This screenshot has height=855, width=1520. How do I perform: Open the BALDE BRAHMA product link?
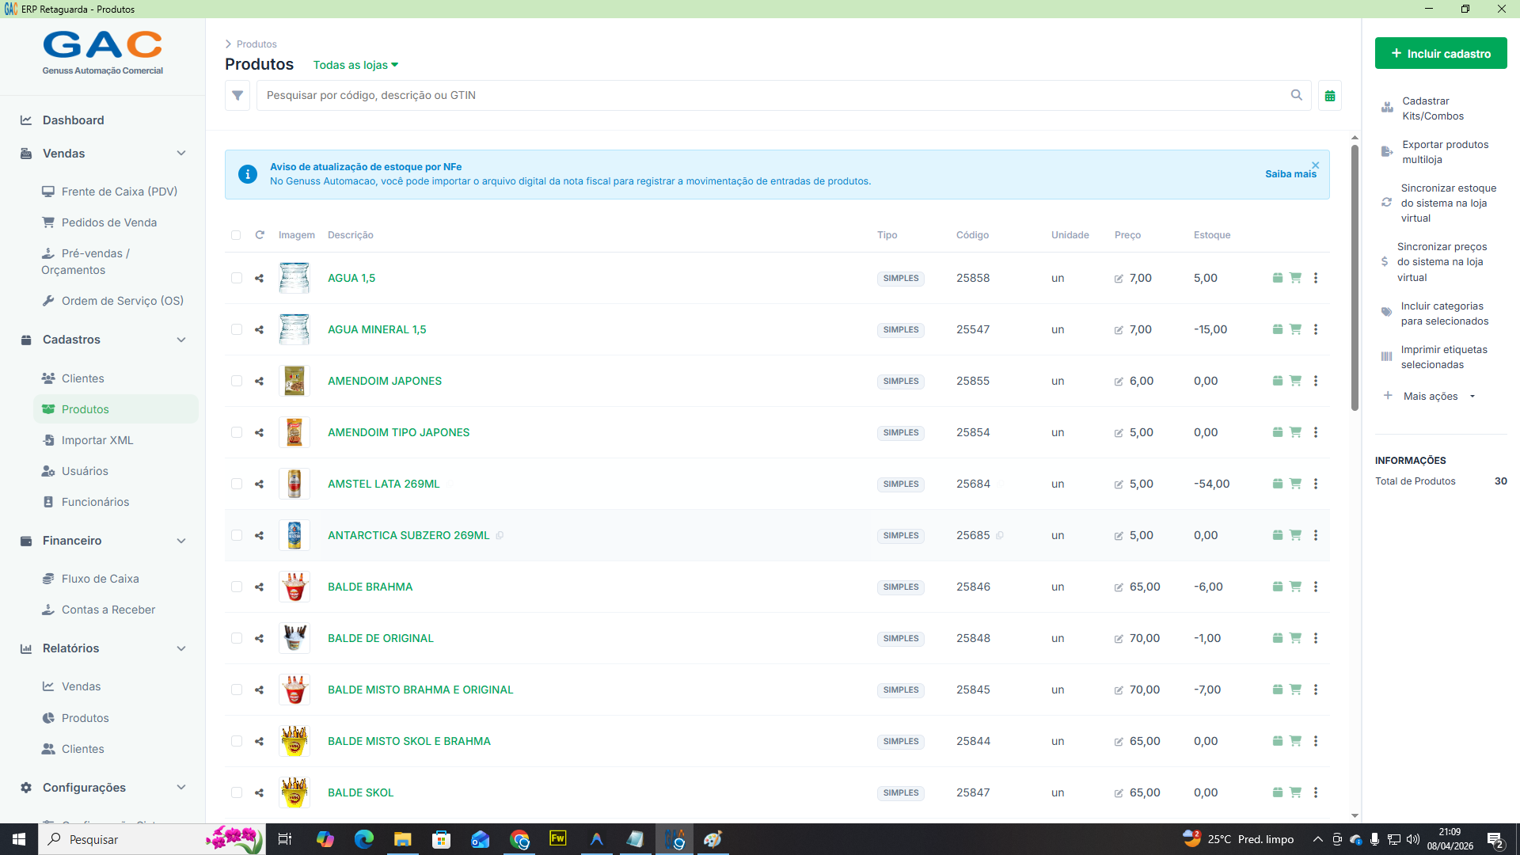pyautogui.click(x=370, y=587)
